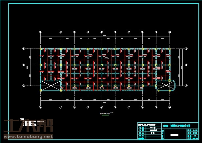Select the right rounded crossed stairwell opening
This screenshot has height=143, width=202.
[x=165, y=85]
